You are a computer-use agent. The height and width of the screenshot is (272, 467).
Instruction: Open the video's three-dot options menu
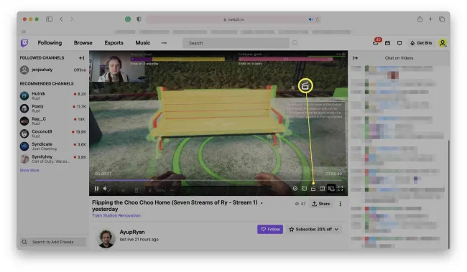pyautogui.click(x=340, y=204)
